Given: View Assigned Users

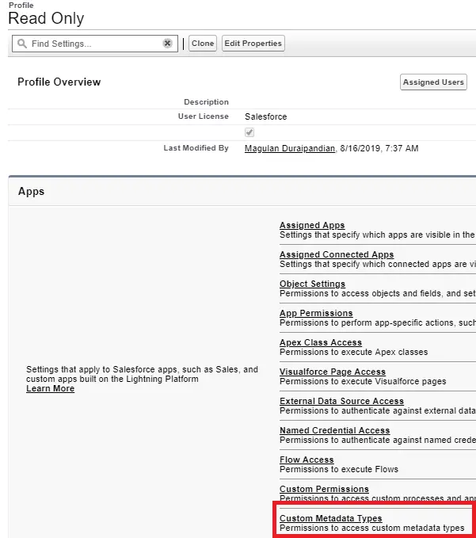Looking at the screenshot, I should [x=433, y=82].
